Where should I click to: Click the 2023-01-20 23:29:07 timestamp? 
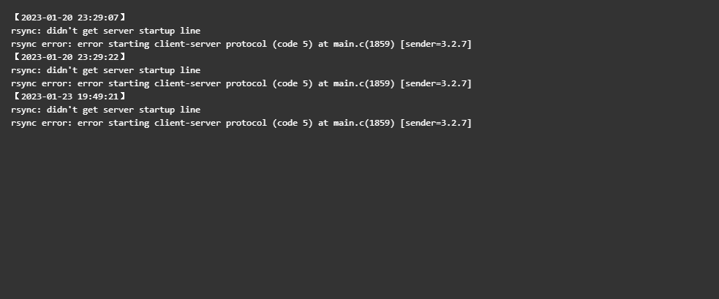click(69, 18)
